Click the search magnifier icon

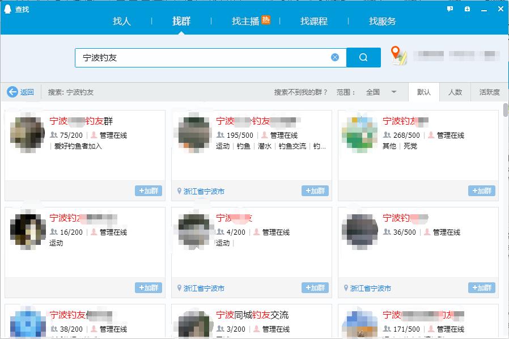[x=363, y=57]
